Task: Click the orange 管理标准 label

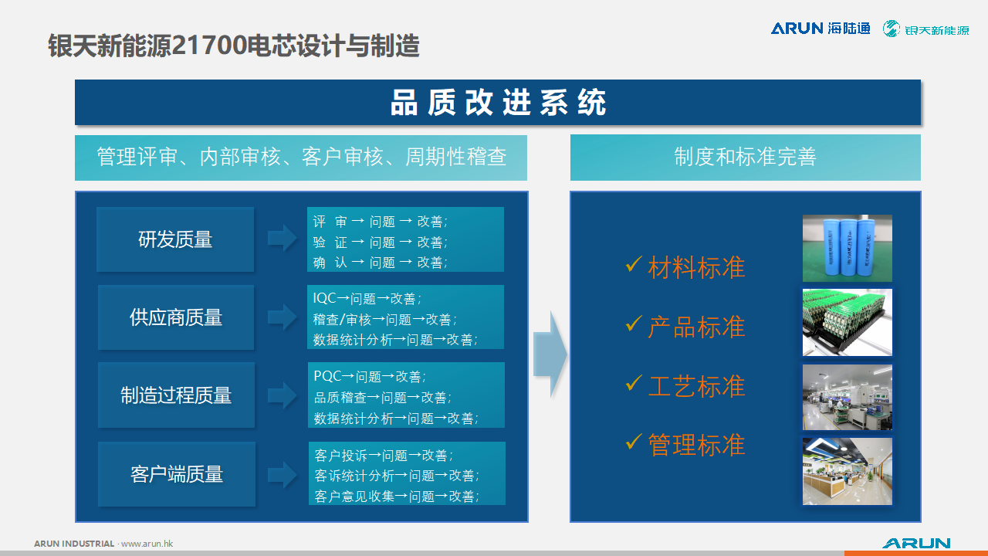Action: click(x=696, y=445)
